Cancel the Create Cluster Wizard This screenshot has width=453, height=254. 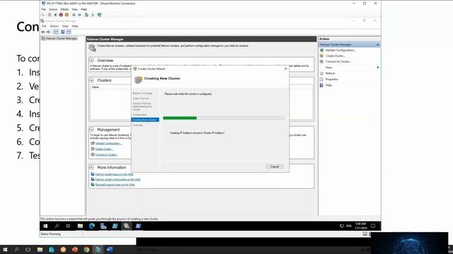[x=275, y=167]
